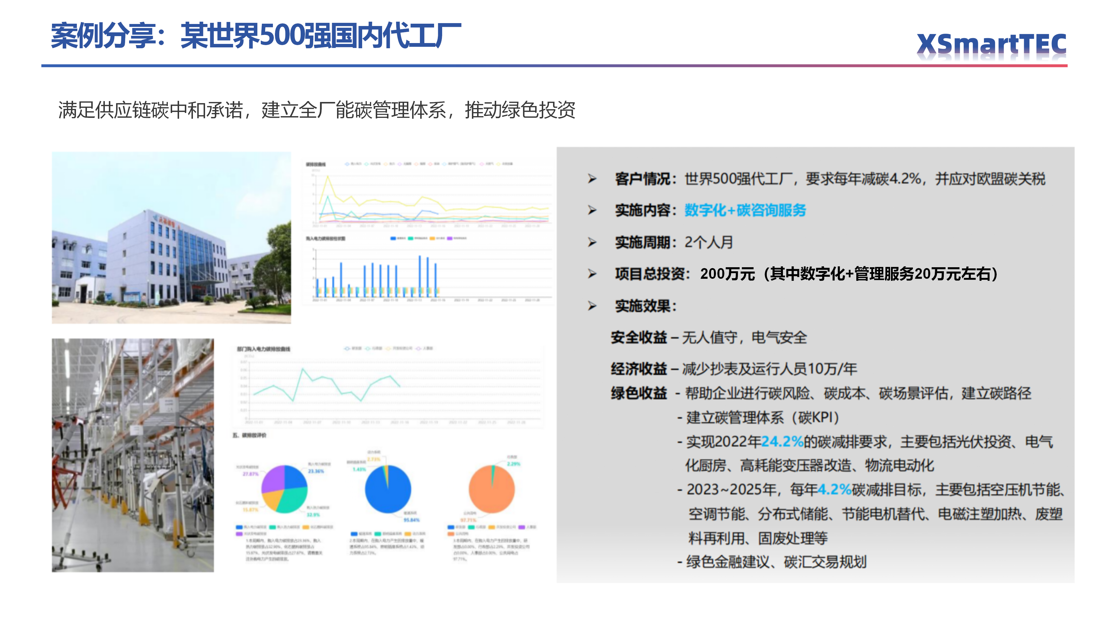Click the arrow bullet beside 实施内容
The image size is (1109, 624).
point(592,210)
